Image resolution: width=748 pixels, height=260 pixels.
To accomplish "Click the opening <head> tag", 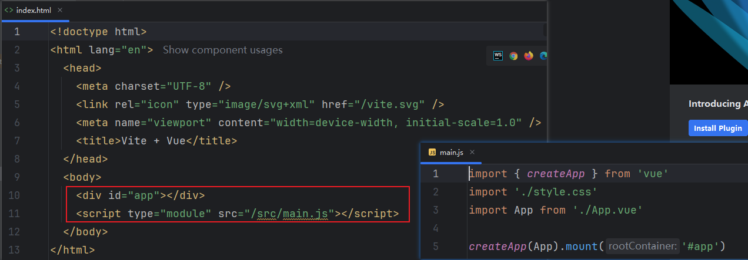I will 82,68.
